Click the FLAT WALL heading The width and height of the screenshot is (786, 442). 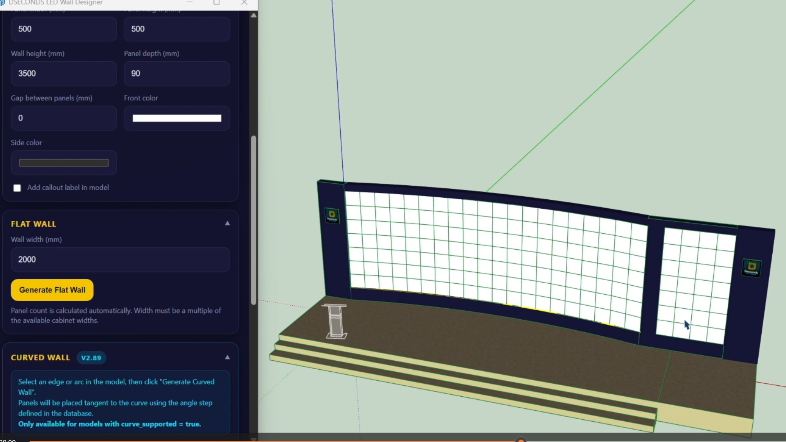click(33, 224)
